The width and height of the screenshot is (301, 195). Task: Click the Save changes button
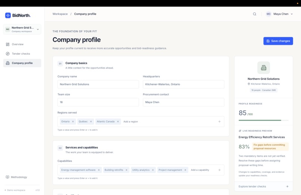[x=278, y=41]
